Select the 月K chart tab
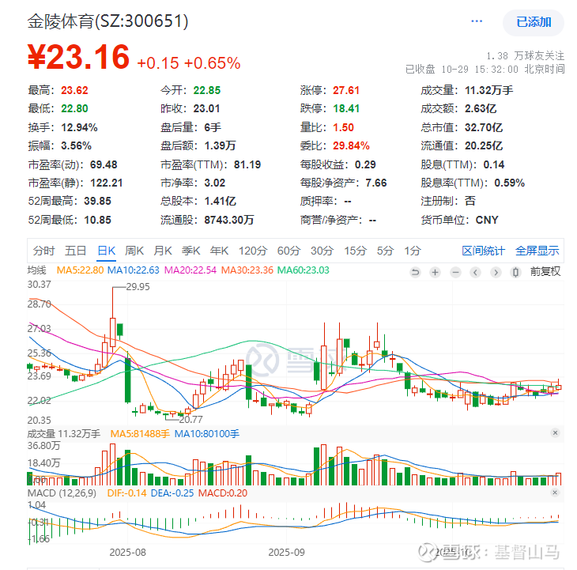The width and height of the screenshot is (577, 570). pyautogui.click(x=163, y=251)
